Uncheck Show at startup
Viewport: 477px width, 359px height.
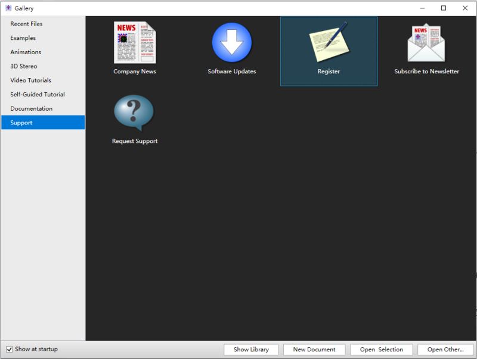point(10,350)
